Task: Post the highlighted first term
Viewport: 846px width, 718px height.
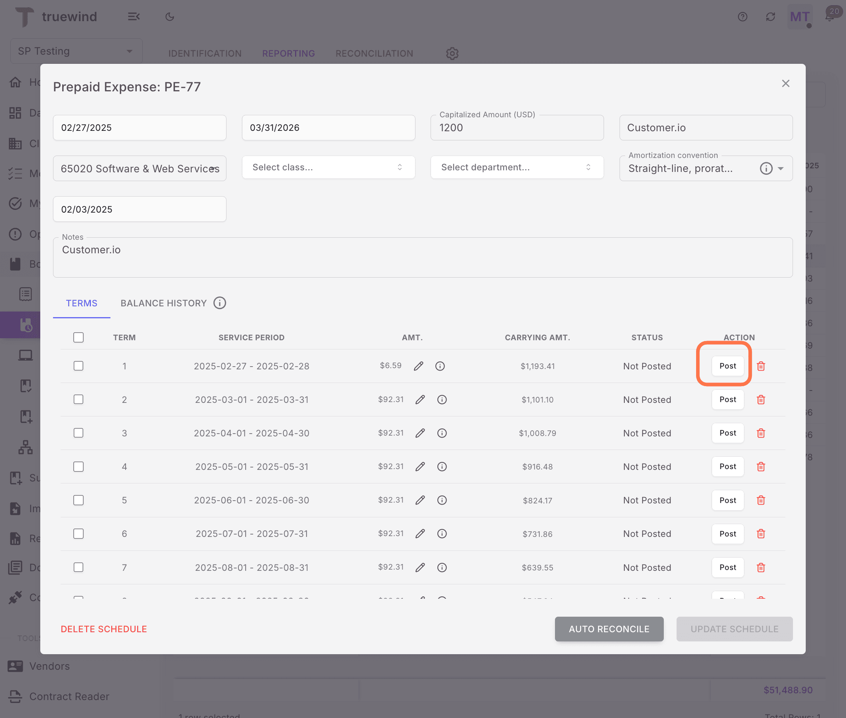Action: tap(728, 365)
